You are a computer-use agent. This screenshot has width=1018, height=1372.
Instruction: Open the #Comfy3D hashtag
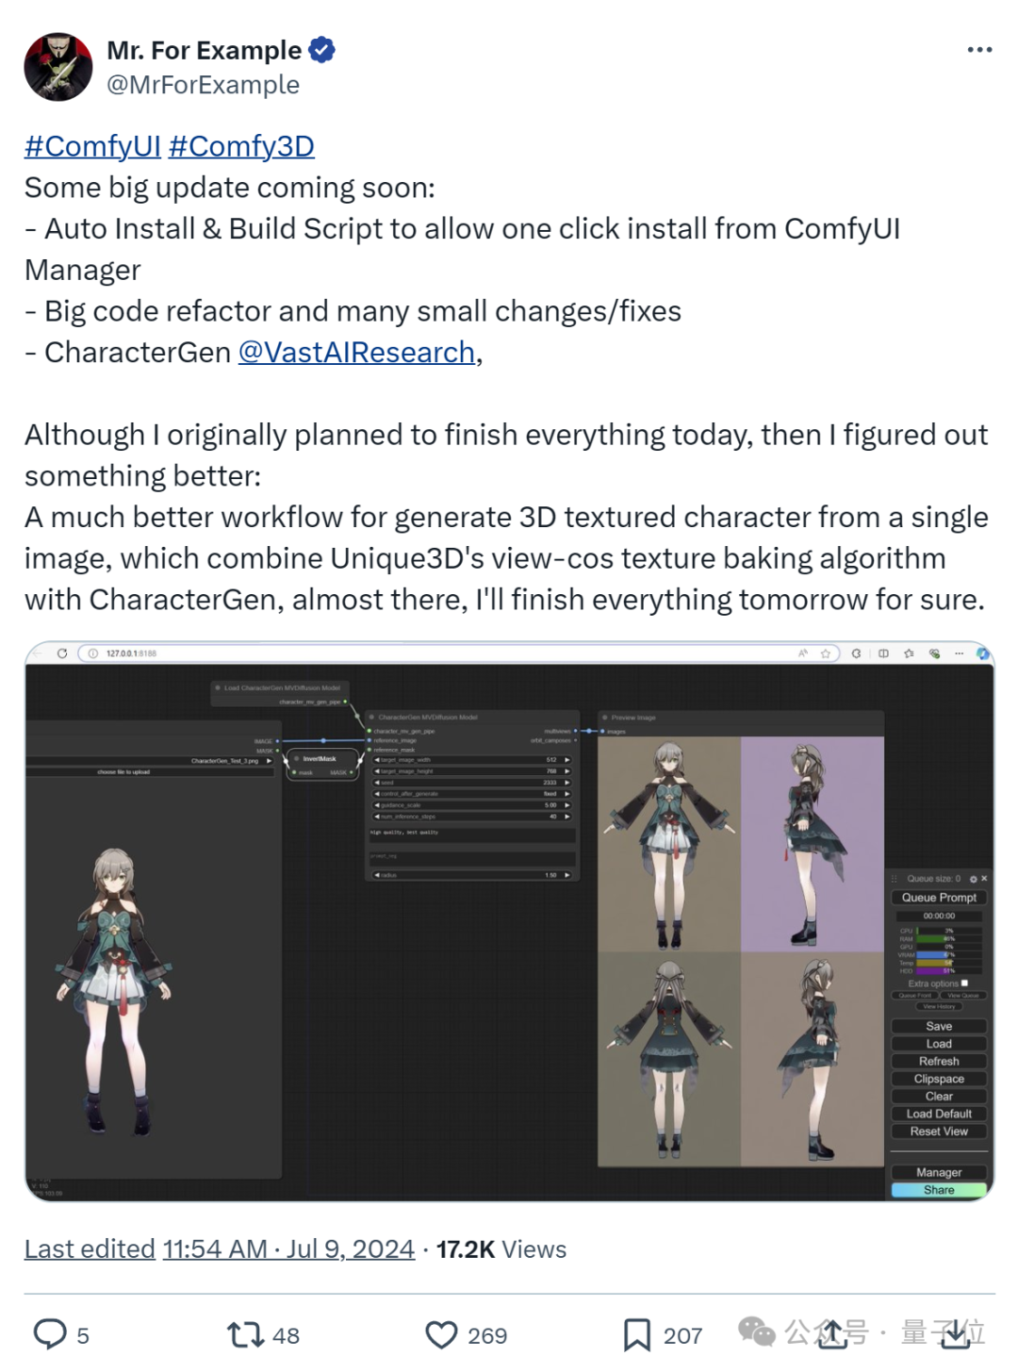click(241, 146)
